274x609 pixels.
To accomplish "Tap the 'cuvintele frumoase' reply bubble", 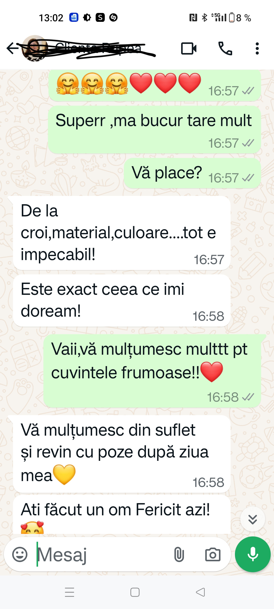I will pos(152,371).
